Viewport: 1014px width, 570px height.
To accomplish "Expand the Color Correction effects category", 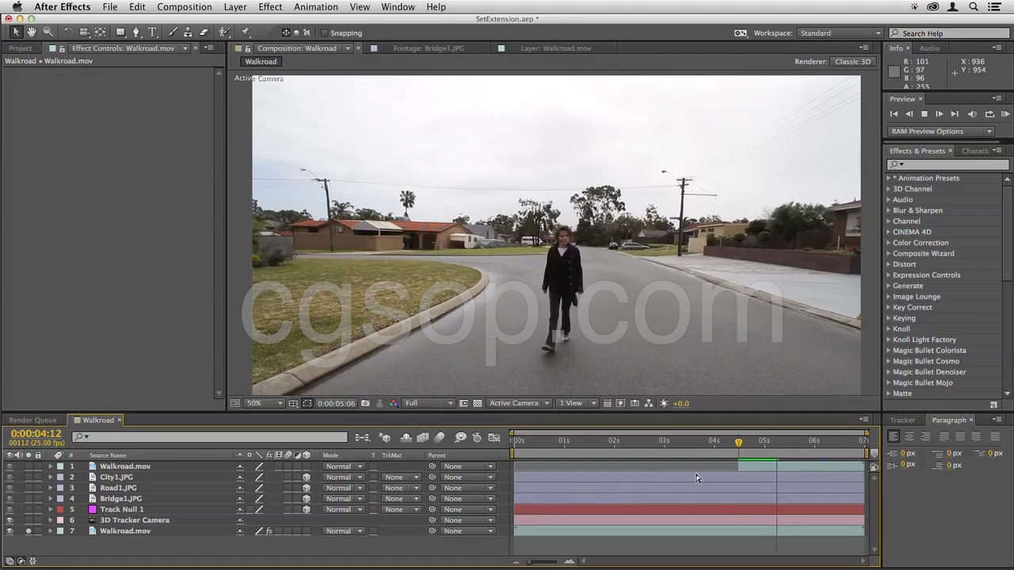I will [888, 243].
